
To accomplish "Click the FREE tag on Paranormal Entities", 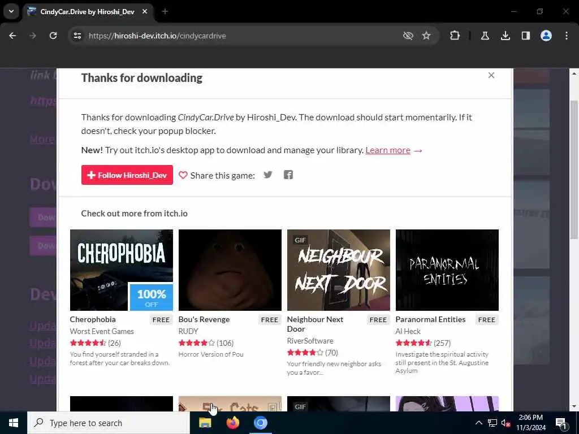I will 487,320.
